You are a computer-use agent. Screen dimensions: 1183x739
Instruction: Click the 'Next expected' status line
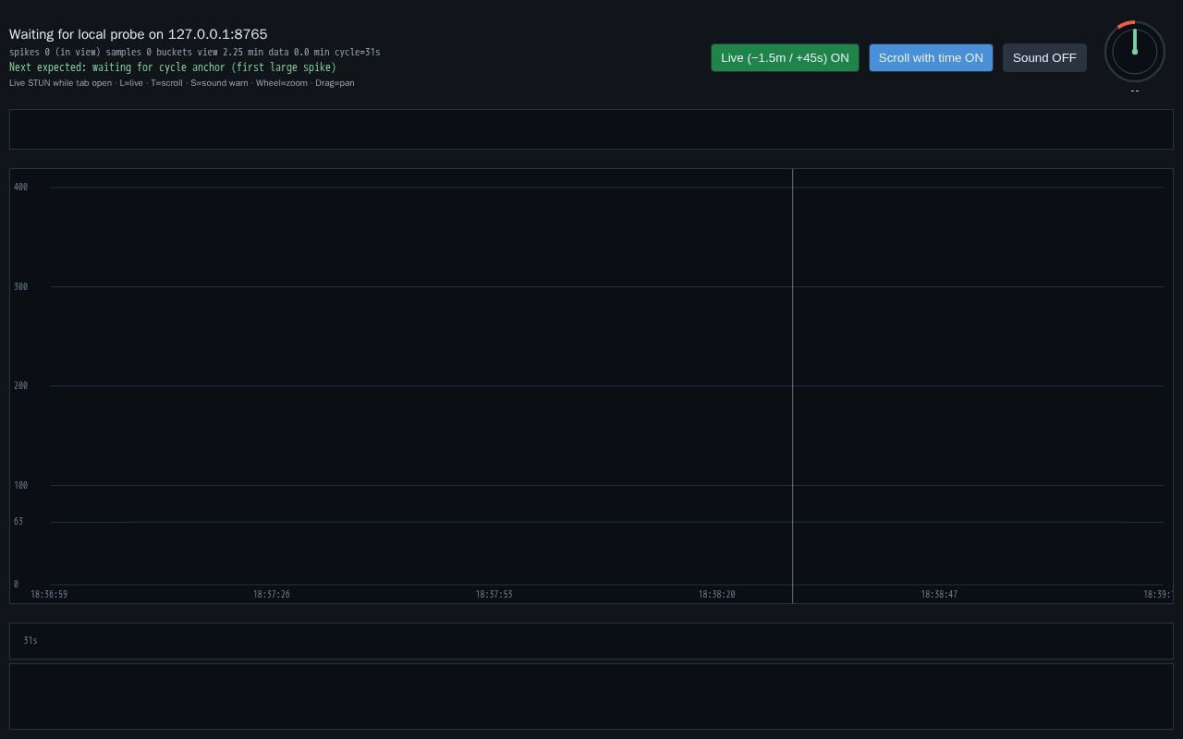click(173, 67)
